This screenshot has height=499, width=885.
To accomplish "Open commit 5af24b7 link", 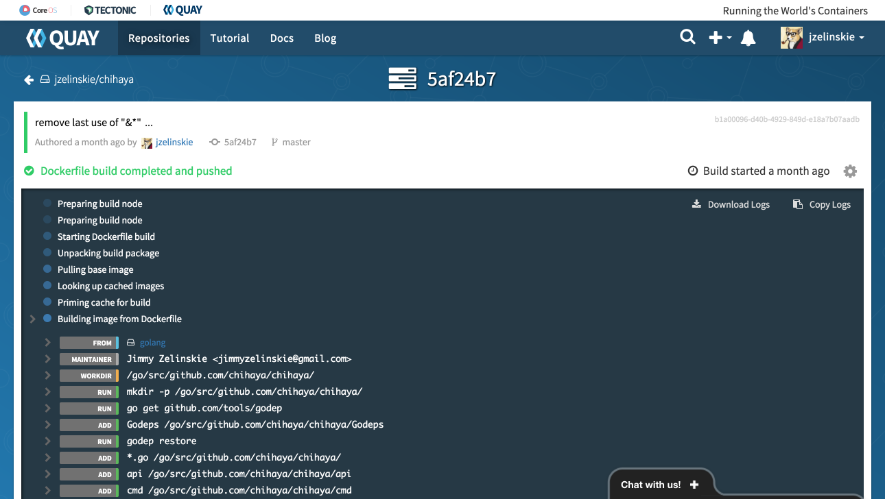I will click(x=240, y=142).
